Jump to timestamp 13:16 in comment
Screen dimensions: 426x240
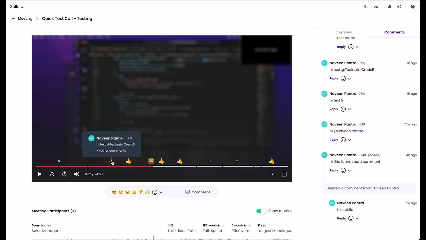[362, 124]
